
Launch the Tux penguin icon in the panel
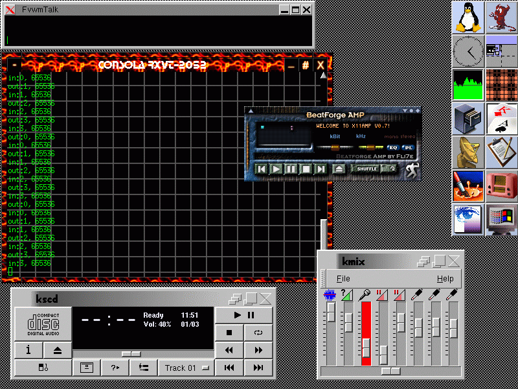click(467, 18)
